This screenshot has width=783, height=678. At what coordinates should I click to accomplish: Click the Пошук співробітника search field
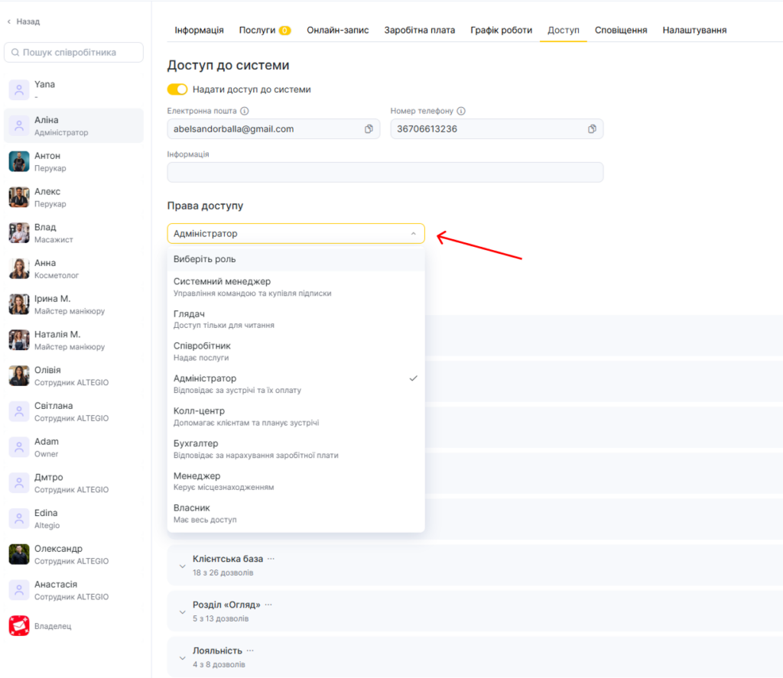[x=74, y=52]
